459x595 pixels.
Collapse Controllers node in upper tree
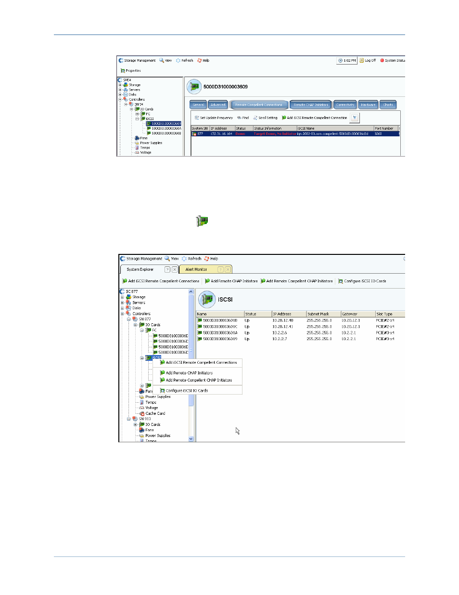pyautogui.click(x=120, y=100)
